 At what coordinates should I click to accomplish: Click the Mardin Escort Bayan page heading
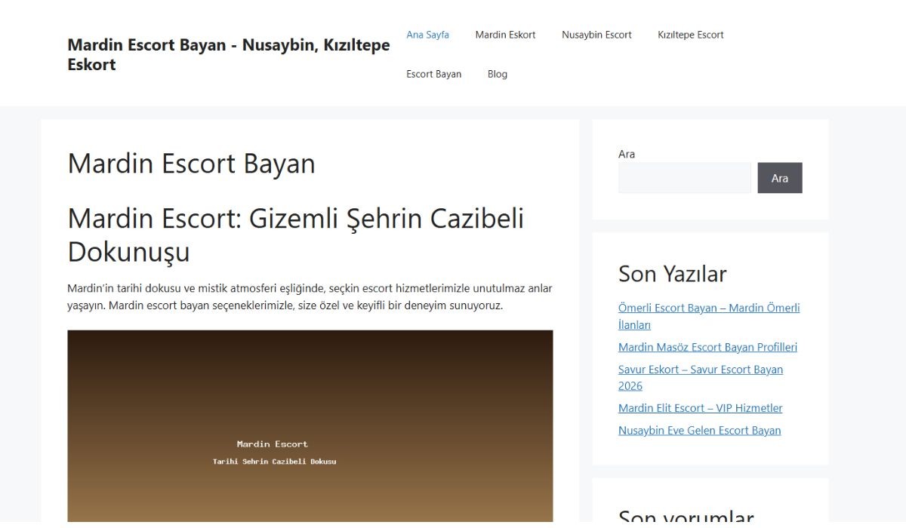191,164
